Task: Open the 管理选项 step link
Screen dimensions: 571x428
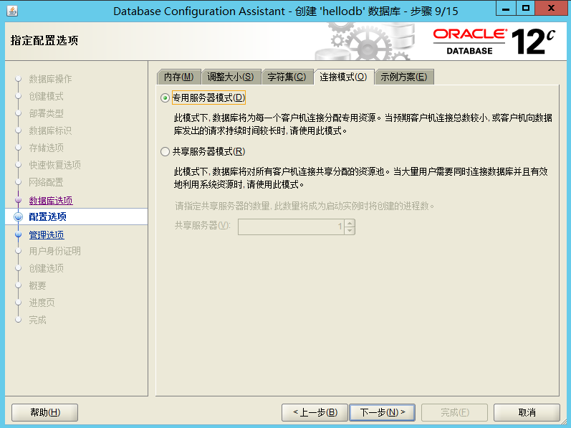Action: (x=47, y=235)
